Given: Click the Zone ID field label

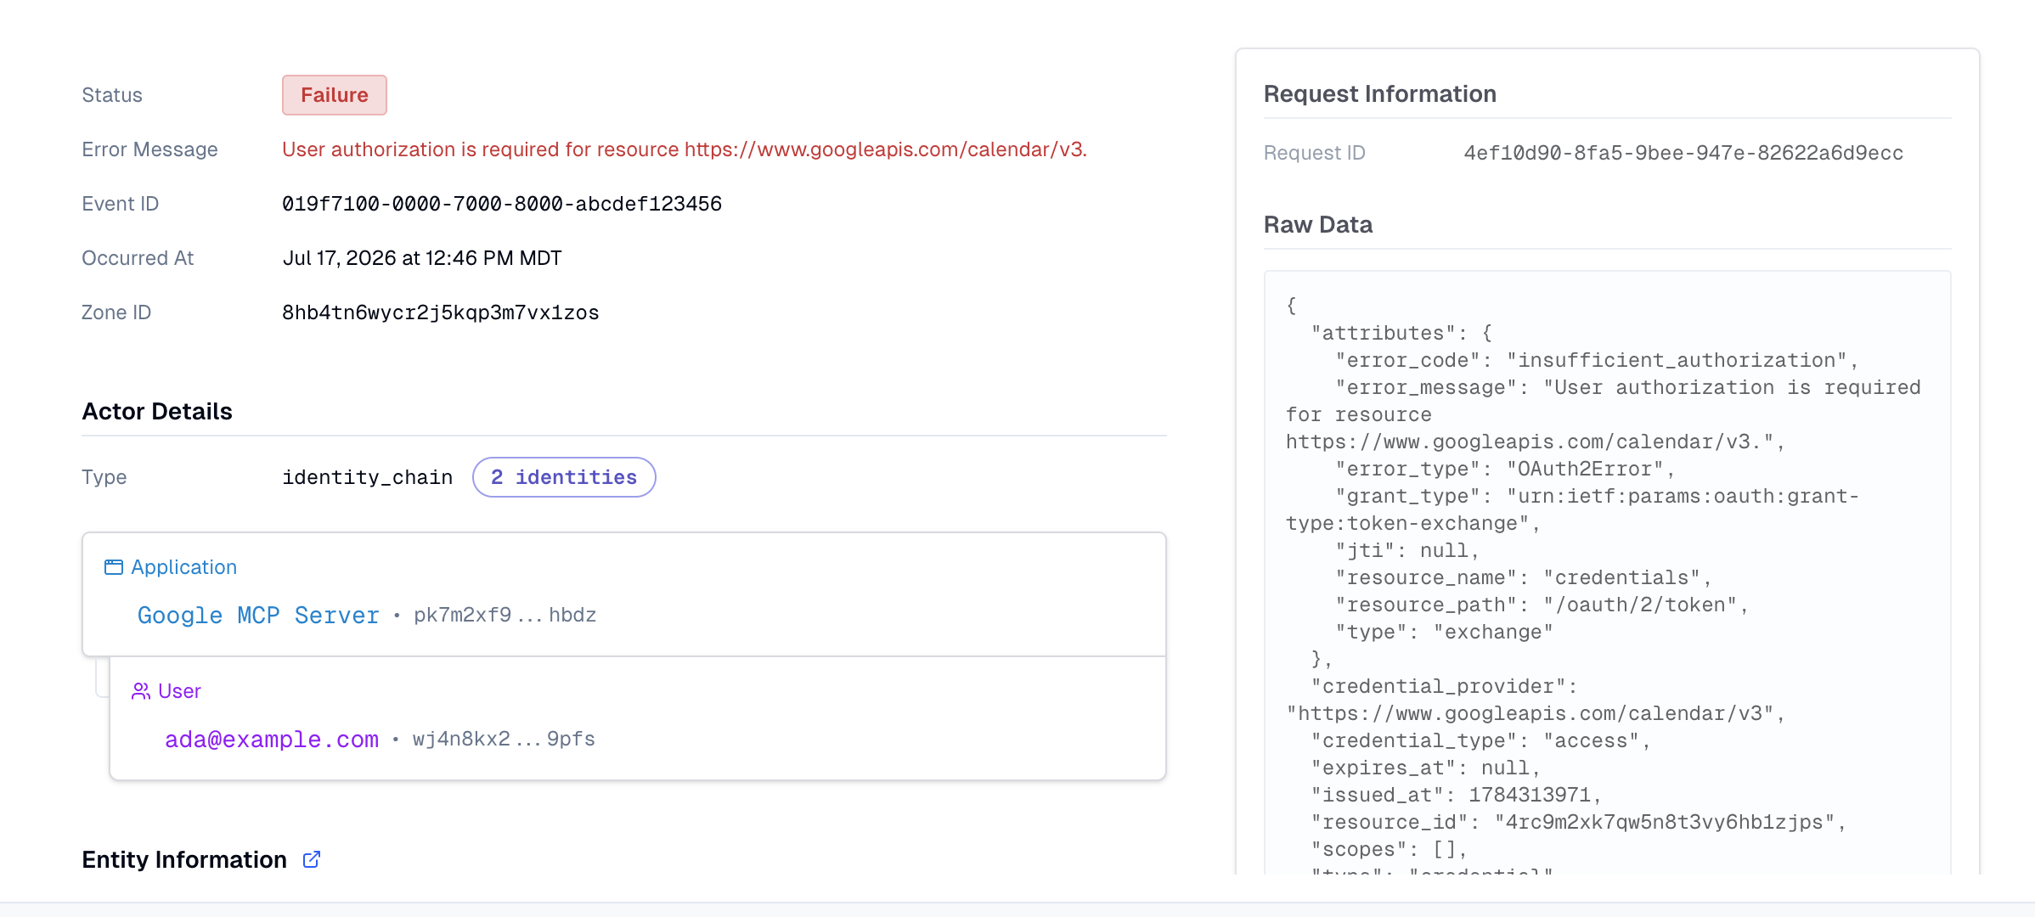Looking at the screenshot, I should pyautogui.click(x=116, y=312).
